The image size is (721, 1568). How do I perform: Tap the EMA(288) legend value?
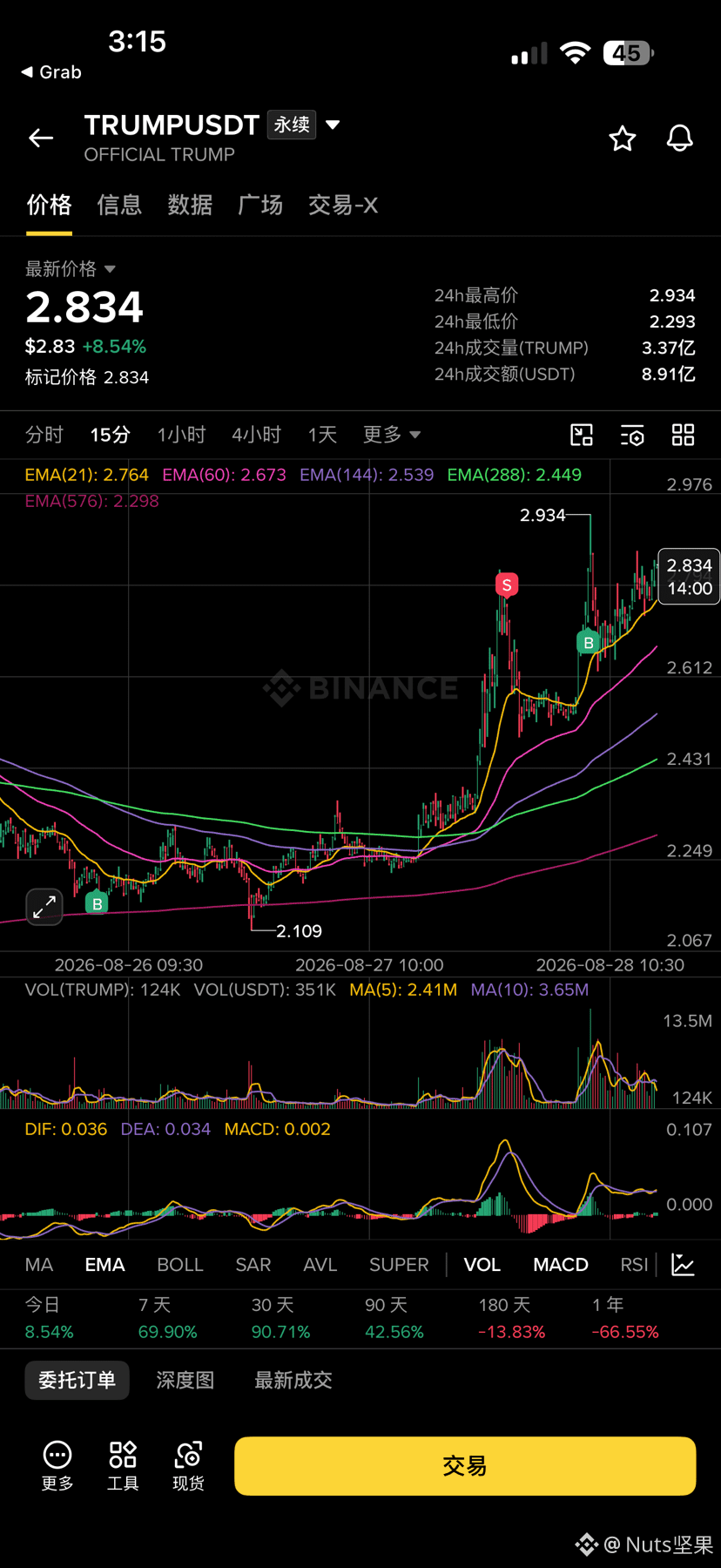pos(515,475)
